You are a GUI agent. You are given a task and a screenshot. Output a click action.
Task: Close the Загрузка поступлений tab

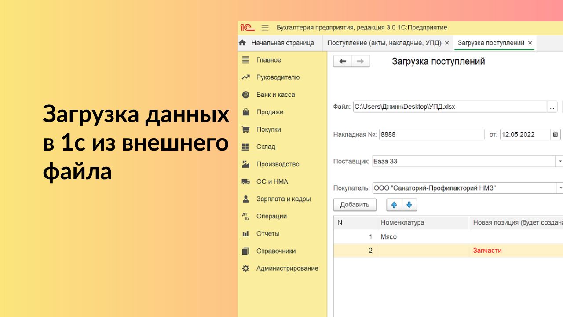tap(530, 43)
